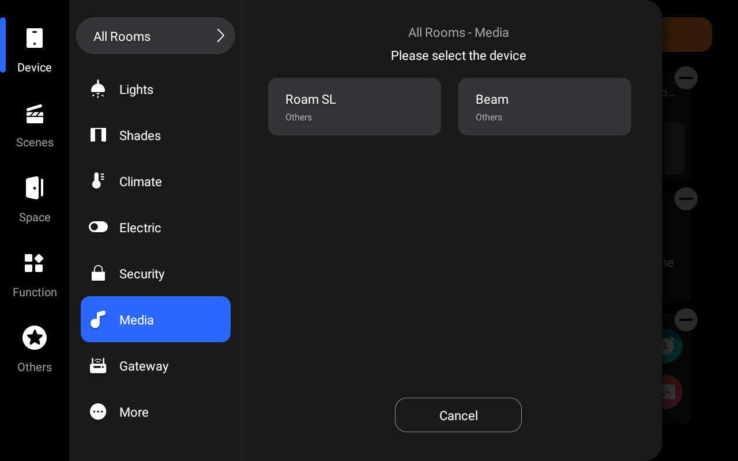
Task: Click 'Others' subtitle under Roam SL
Action: coord(299,117)
